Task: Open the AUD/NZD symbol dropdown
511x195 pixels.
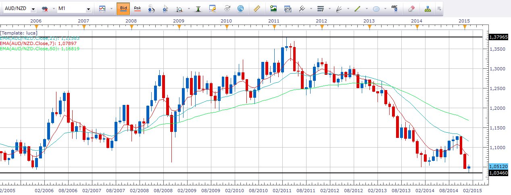Action: pyautogui.click(x=33, y=9)
